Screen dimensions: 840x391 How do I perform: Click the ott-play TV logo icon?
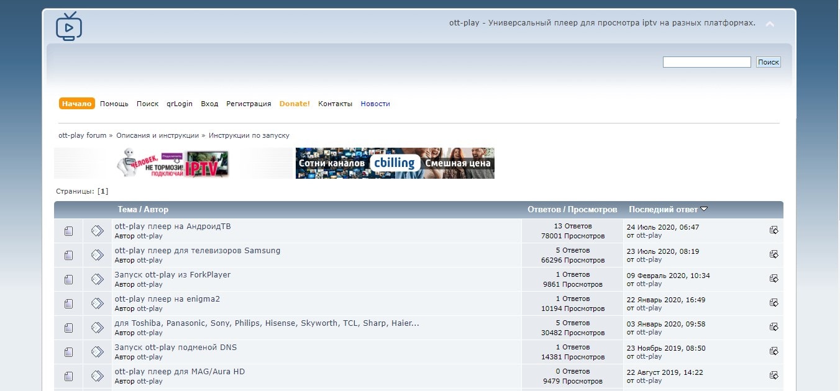point(68,26)
